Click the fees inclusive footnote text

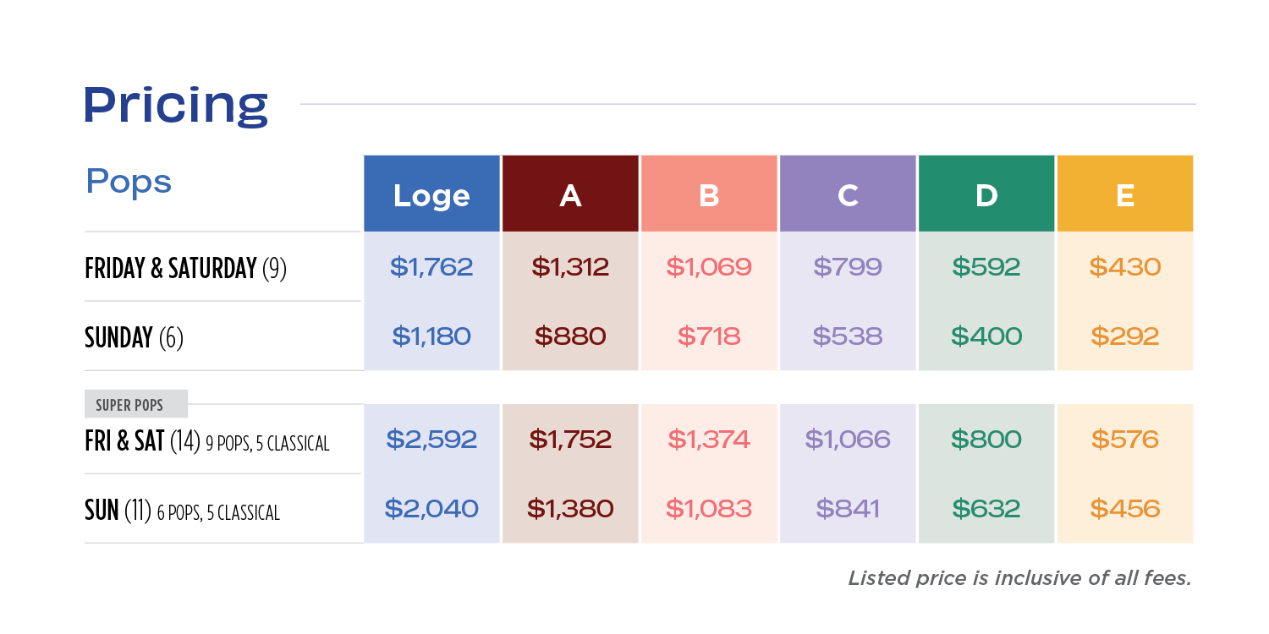[1019, 578]
